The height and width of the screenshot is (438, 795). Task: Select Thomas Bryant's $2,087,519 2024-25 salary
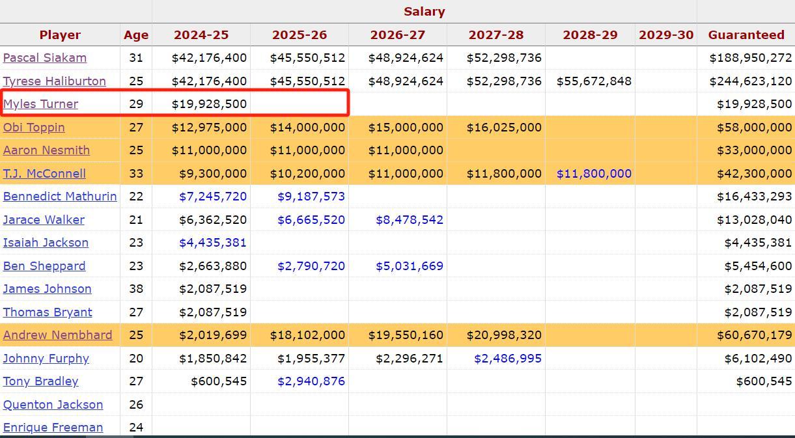213,312
